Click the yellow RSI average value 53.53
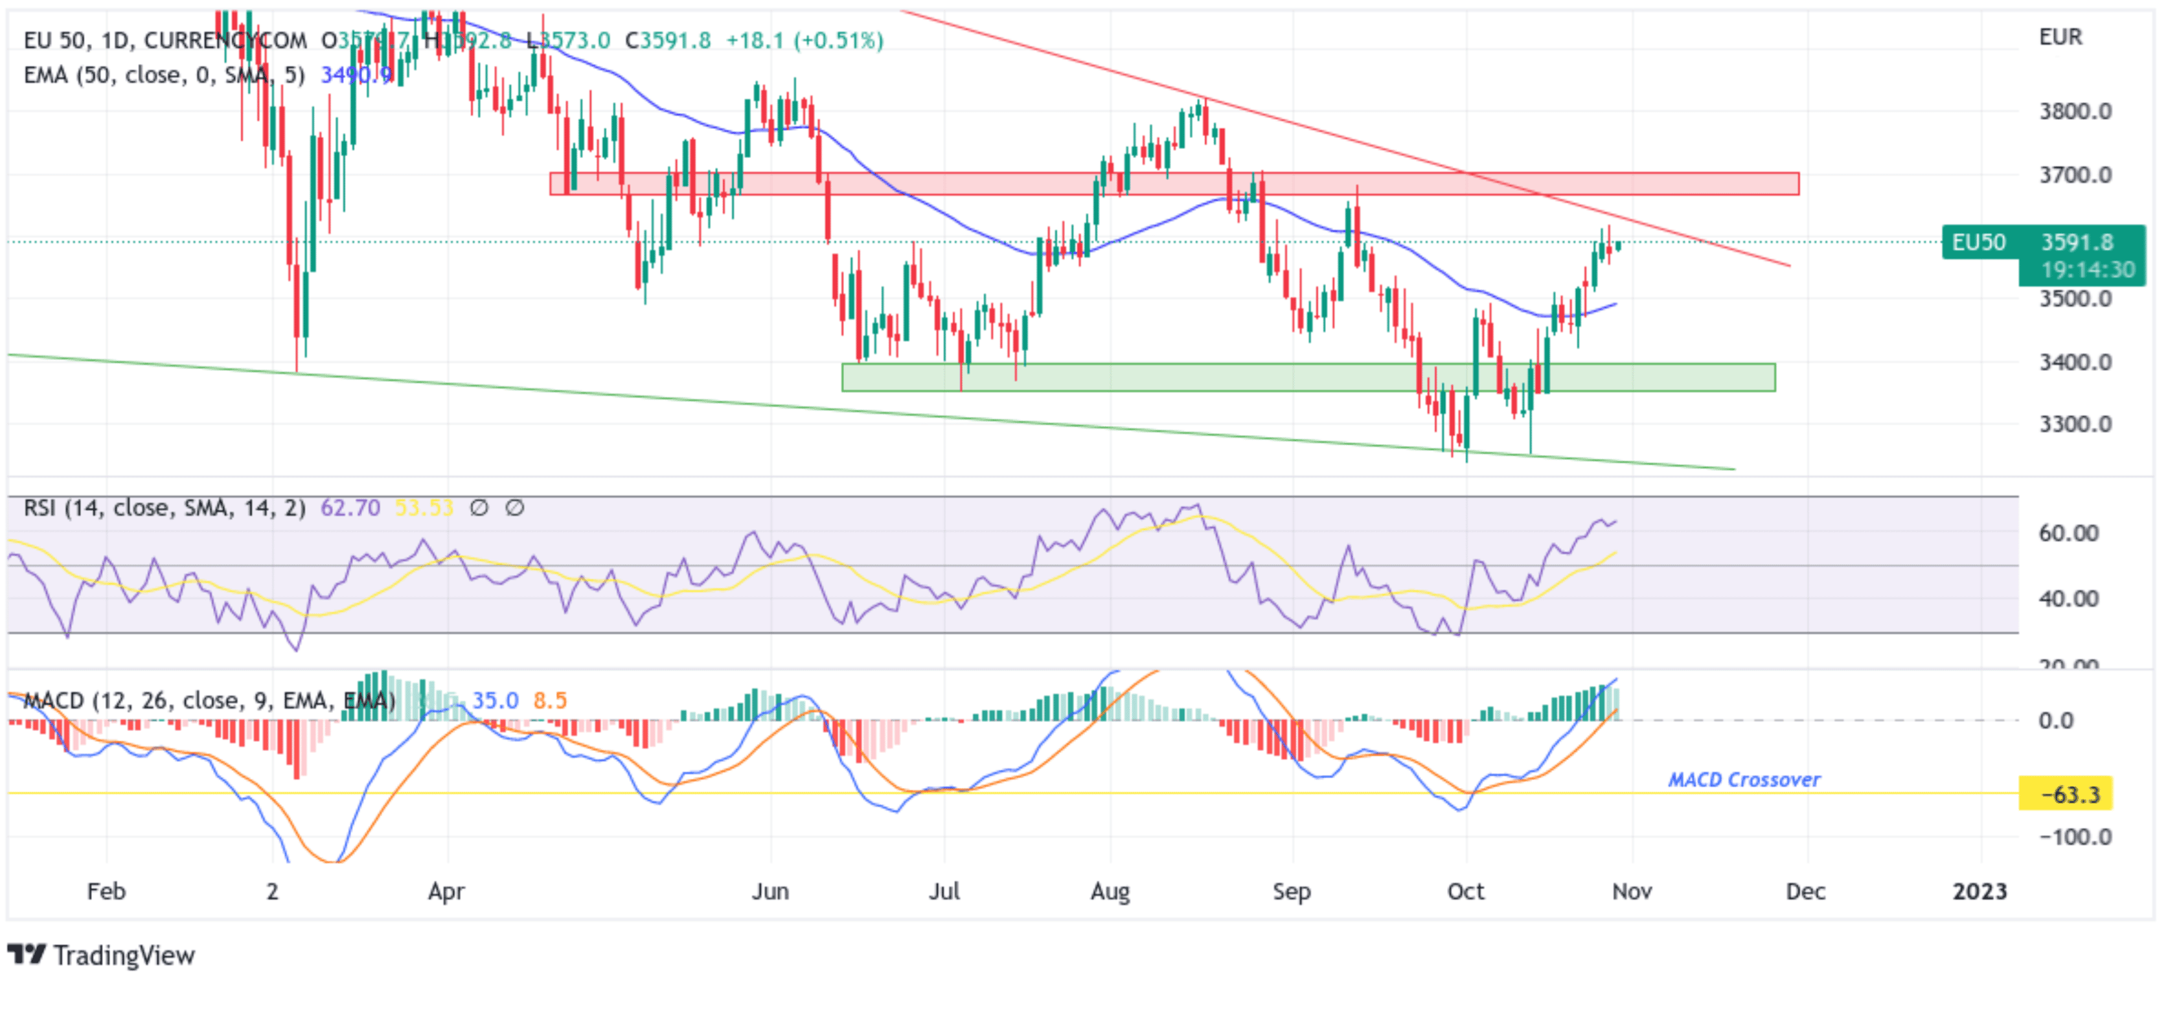The image size is (2157, 1023). tap(424, 508)
